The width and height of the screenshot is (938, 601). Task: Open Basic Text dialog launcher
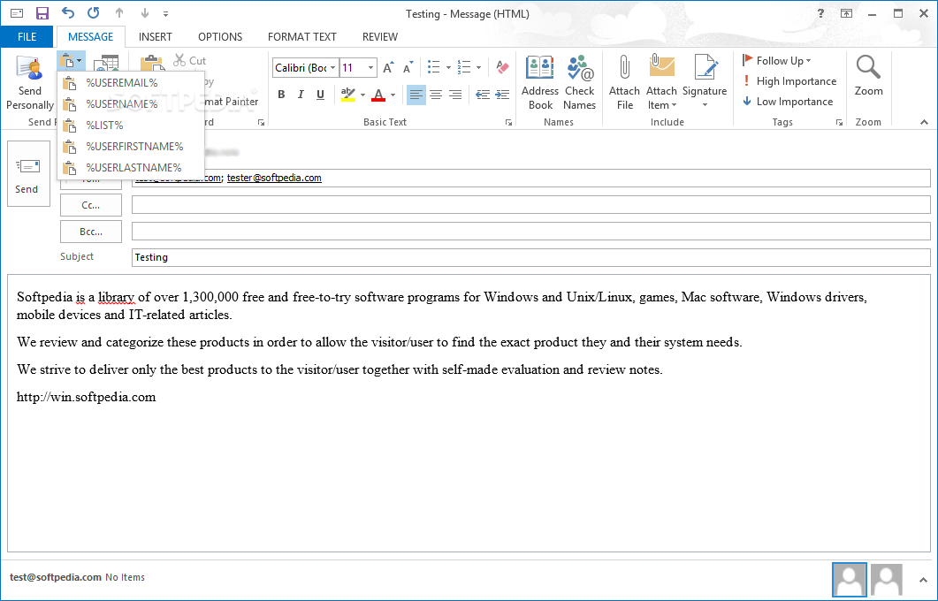508,122
